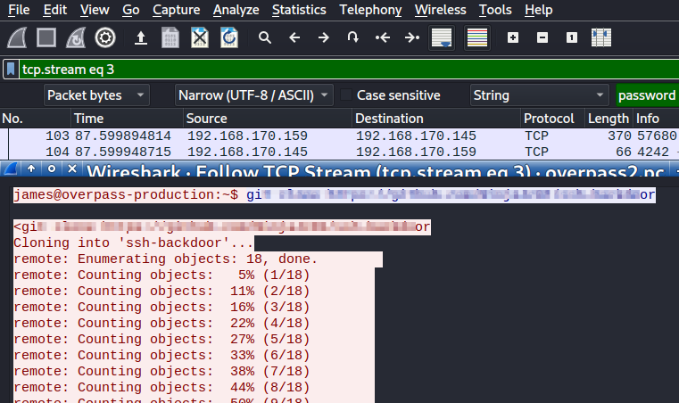
Task: Sort by the Destination column header
Action: pos(436,119)
